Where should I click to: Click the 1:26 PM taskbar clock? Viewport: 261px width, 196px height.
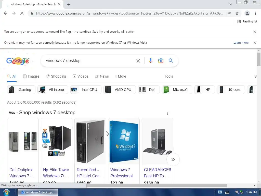pyautogui.click(x=251, y=192)
